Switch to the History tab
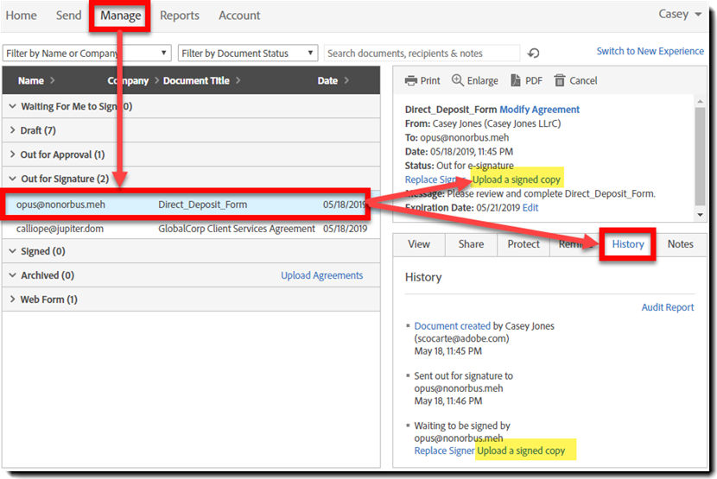The height and width of the screenshot is (479, 717). (628, 244)
